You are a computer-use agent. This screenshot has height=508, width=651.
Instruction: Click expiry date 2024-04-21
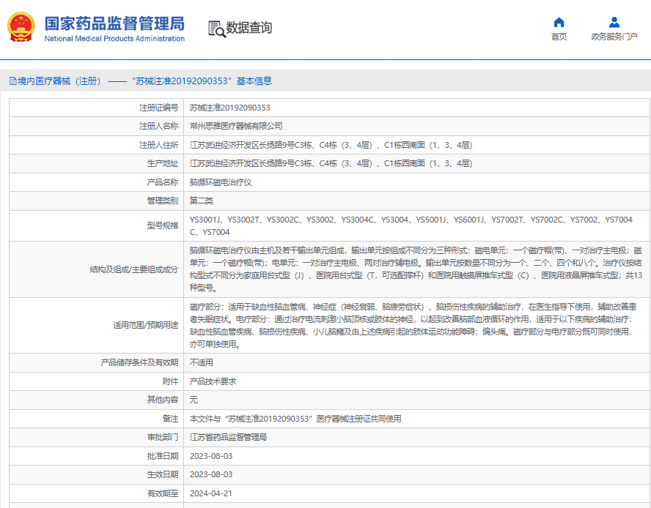pos(211,493)
